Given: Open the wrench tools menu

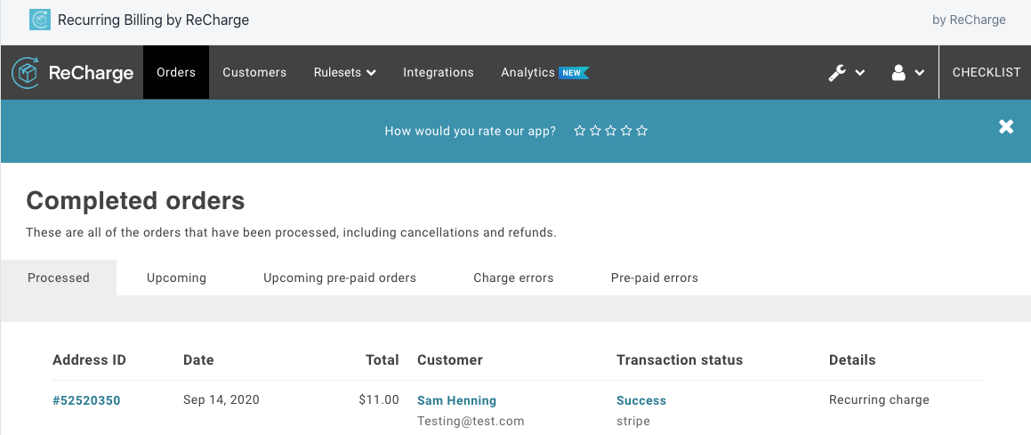Looking at the screenshot, I should click(x=846, y=73).
